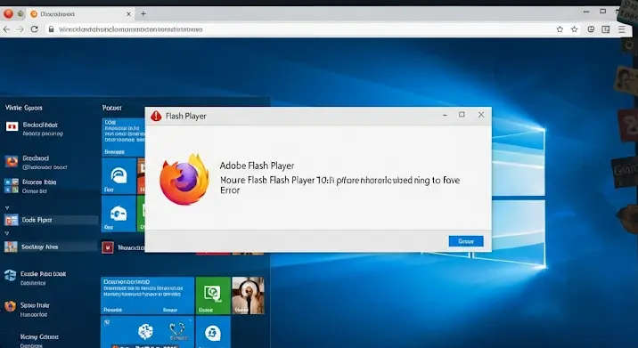Image resolution: width=638 pixels, height=348 pixels.
Task: Open the blue tile with the robot head icon
Action: [x=119, y=214]
